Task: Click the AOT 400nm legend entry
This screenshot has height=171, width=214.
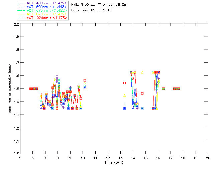Action: pyautogui.click(x=42, y=3)
